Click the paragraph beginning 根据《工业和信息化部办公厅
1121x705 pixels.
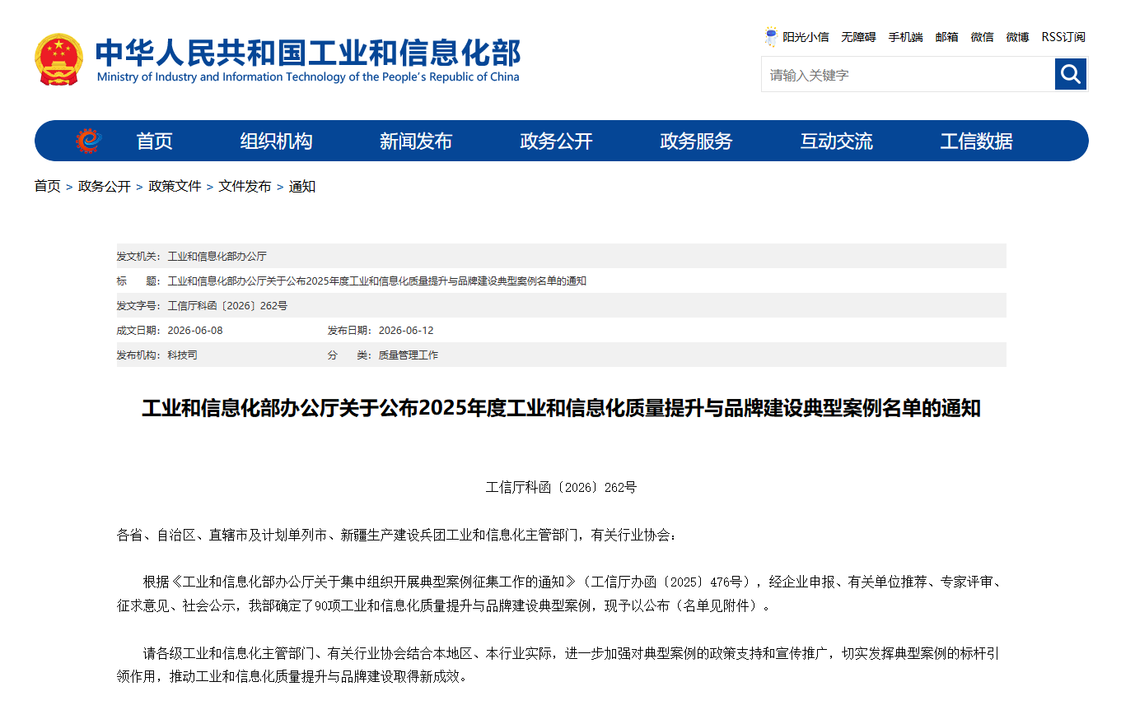pos(561,594)
